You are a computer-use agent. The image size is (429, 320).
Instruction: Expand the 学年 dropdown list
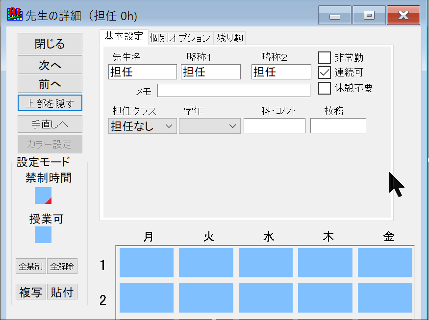(x=209, y=126)
